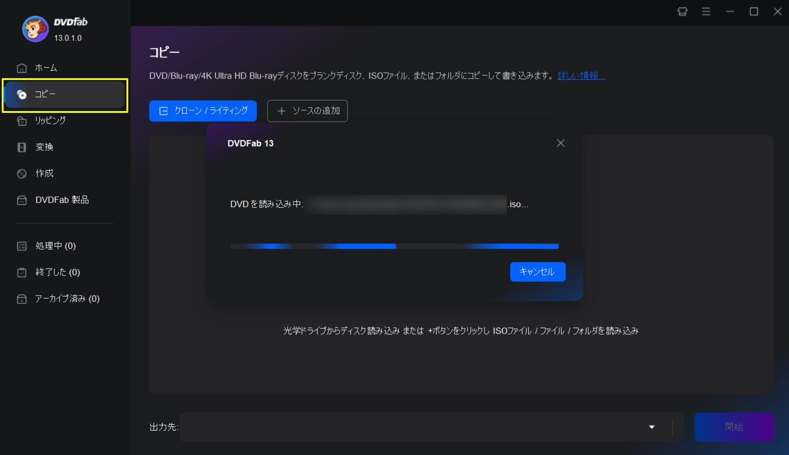The height and width of the screenshot is (455, 789).
Task: Click the ripping icon in sidebar
Action: (x=22, y=121)
